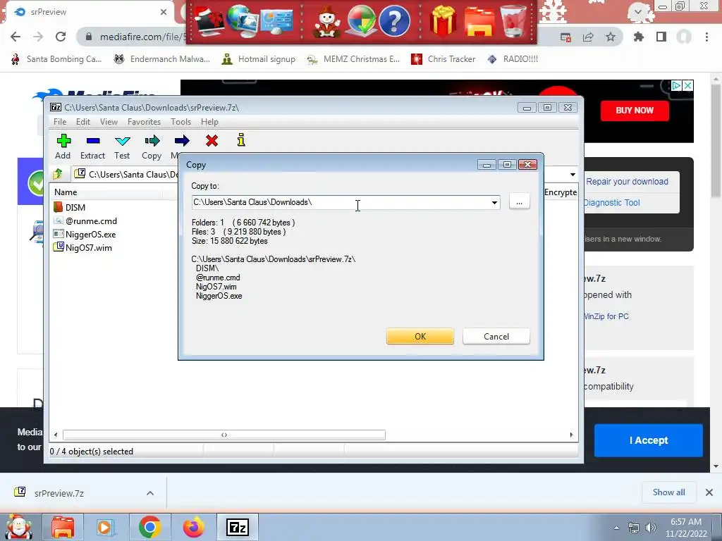Image resolution: width=722 pixels, height=541 pixels.
Task: Expand the Copy to path dropdown
Action: pos(494,202)
